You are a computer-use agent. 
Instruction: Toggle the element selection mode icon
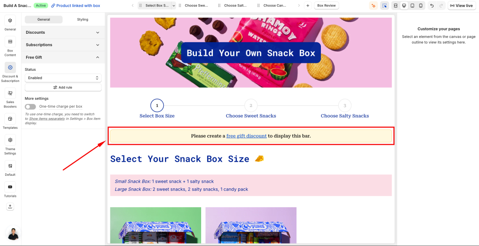(x=385, y=6)
